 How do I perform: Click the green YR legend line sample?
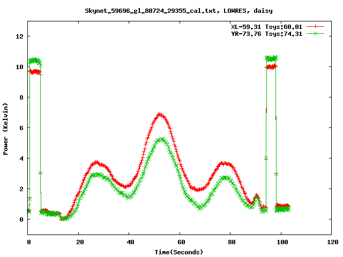click(x=315, y=33)
